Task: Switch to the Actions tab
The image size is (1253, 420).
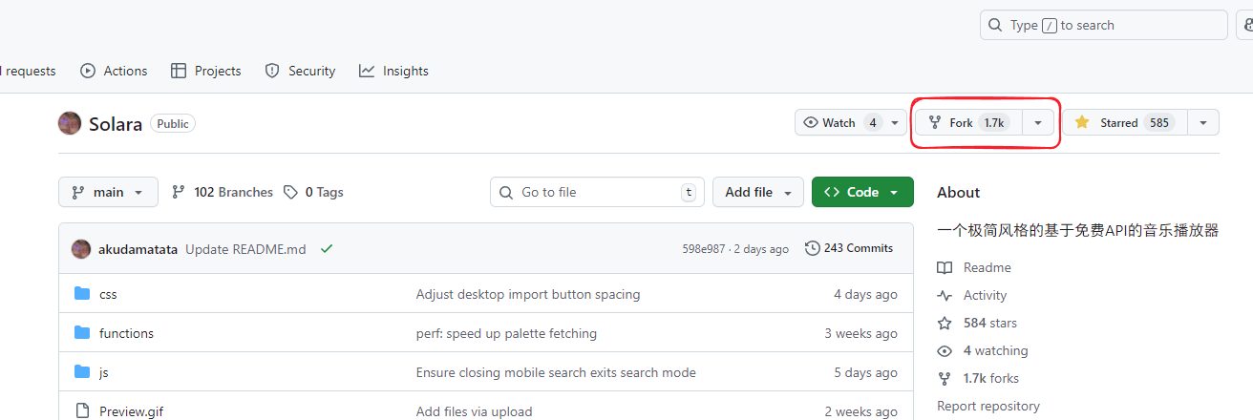Action: click(x=114, y=71)
